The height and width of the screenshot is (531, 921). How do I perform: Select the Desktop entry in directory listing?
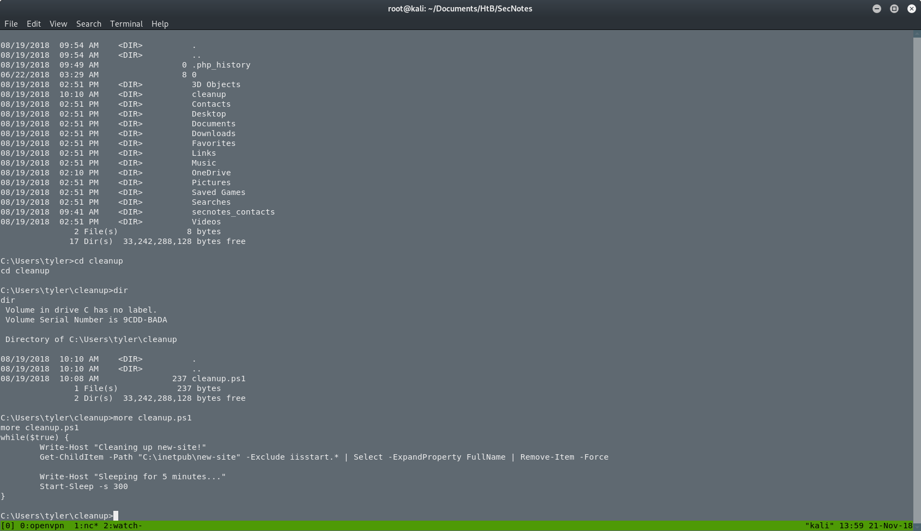(209, 114)
